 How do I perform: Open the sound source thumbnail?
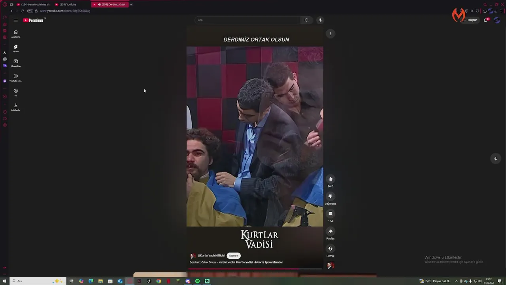click(x=330, y=266)
